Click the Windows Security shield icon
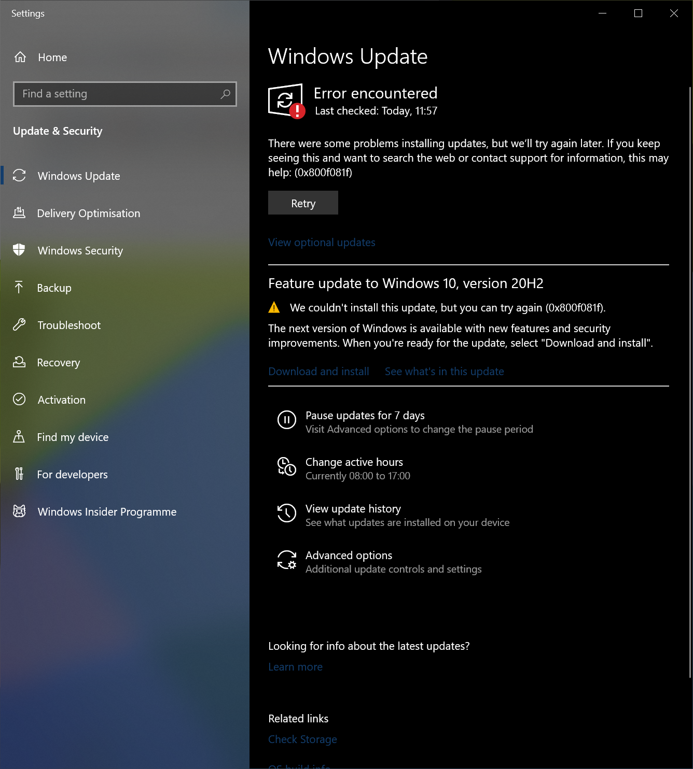 click(19, 250)
